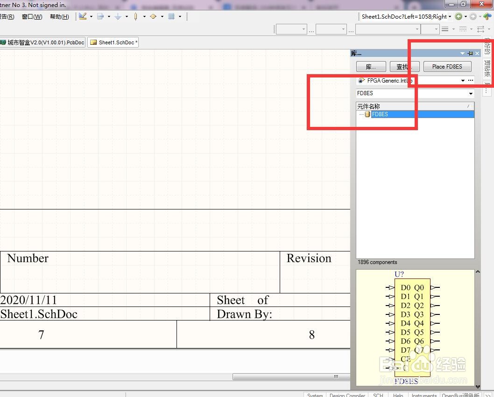Click the FPGA Generic library icon
Viewport: 494px width, 397px height.
click(361, 81)
